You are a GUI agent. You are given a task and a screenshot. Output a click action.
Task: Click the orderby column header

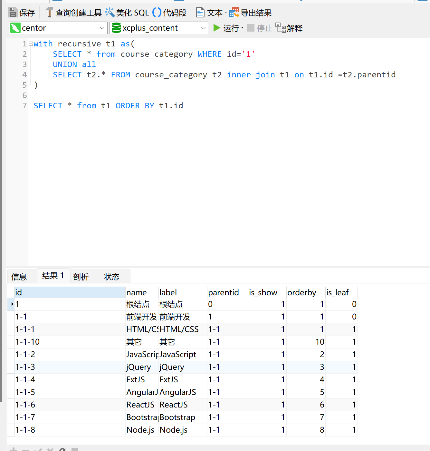[302, 292]
